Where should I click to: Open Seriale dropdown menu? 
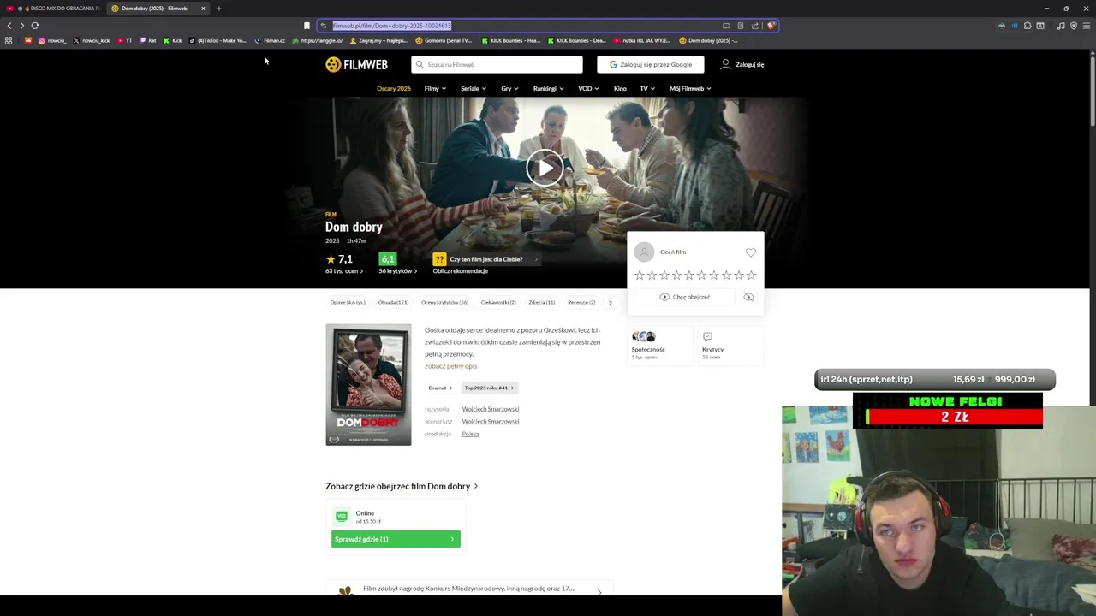474,88
